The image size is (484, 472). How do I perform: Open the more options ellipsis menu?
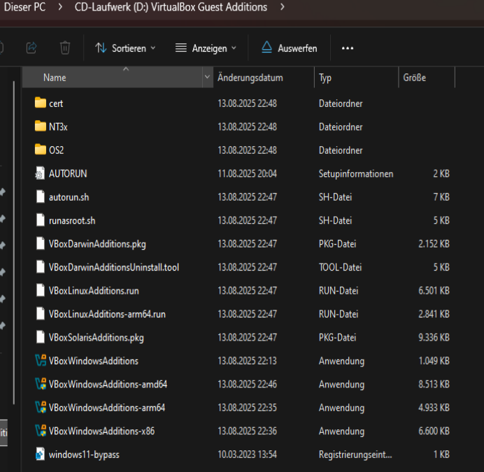pyautogui.click(x=348, y=48)
